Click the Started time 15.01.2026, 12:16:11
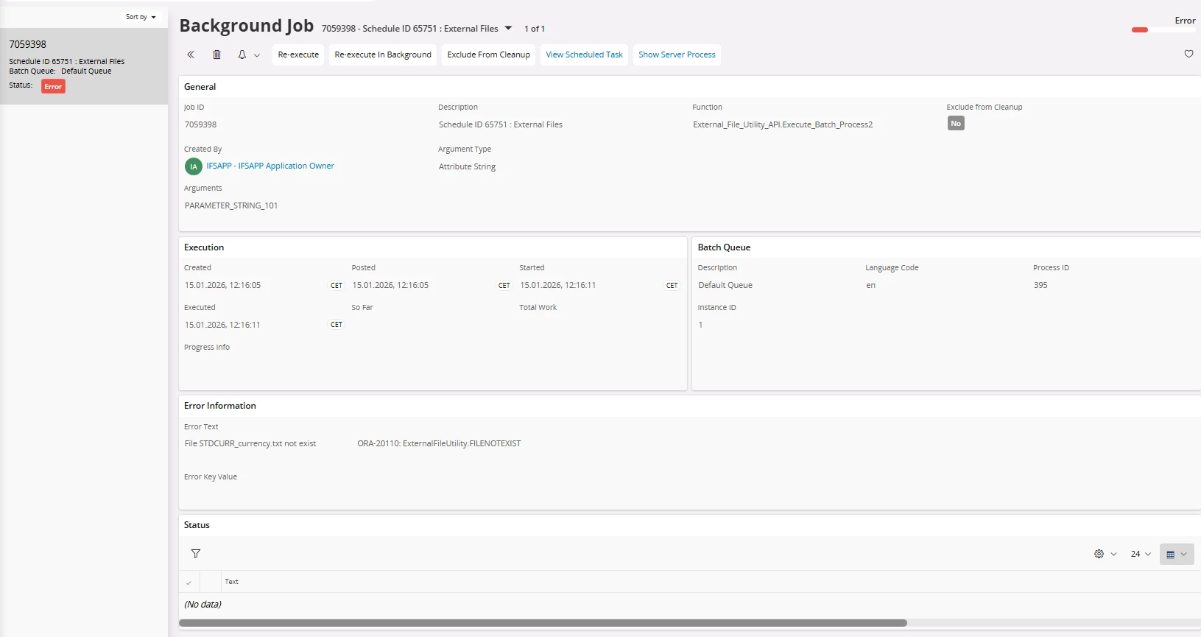This screenshot has height=637, width=1201. pyautogui.click(x=558, y=285)
